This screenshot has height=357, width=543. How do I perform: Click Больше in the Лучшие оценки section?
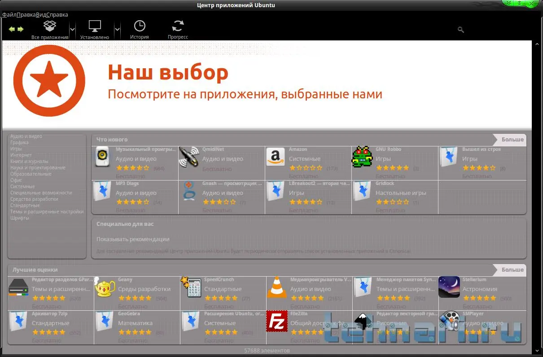(512, 270)
